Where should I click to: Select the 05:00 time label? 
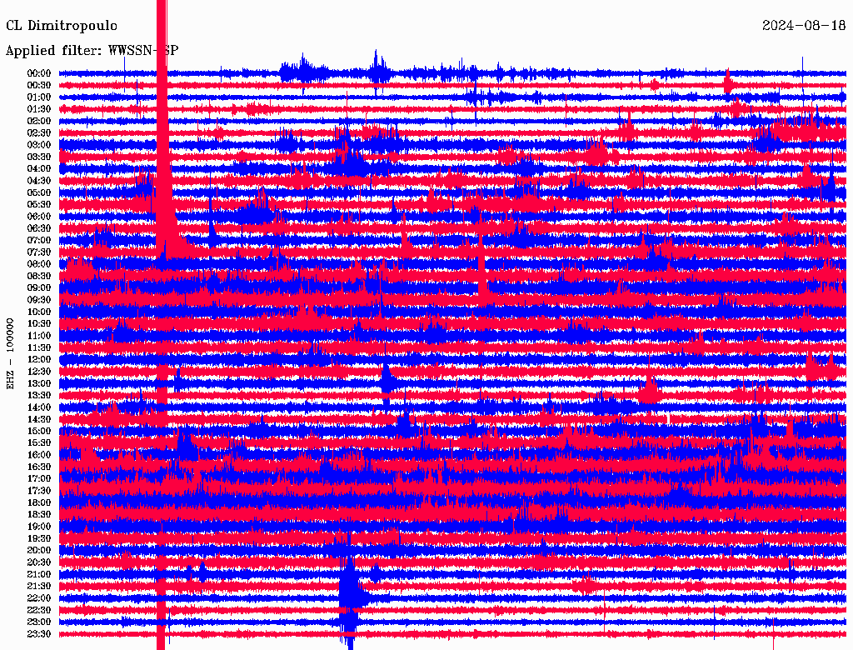pos(39,192)
